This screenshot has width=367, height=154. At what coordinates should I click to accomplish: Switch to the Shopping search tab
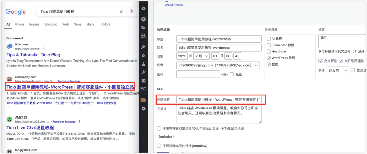[51, 24]
